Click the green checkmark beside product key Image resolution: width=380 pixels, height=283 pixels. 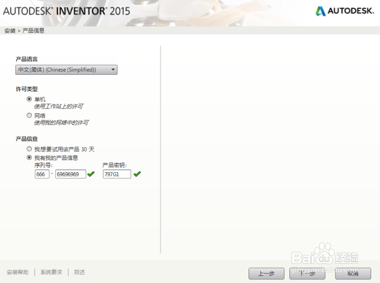point(137,174)
